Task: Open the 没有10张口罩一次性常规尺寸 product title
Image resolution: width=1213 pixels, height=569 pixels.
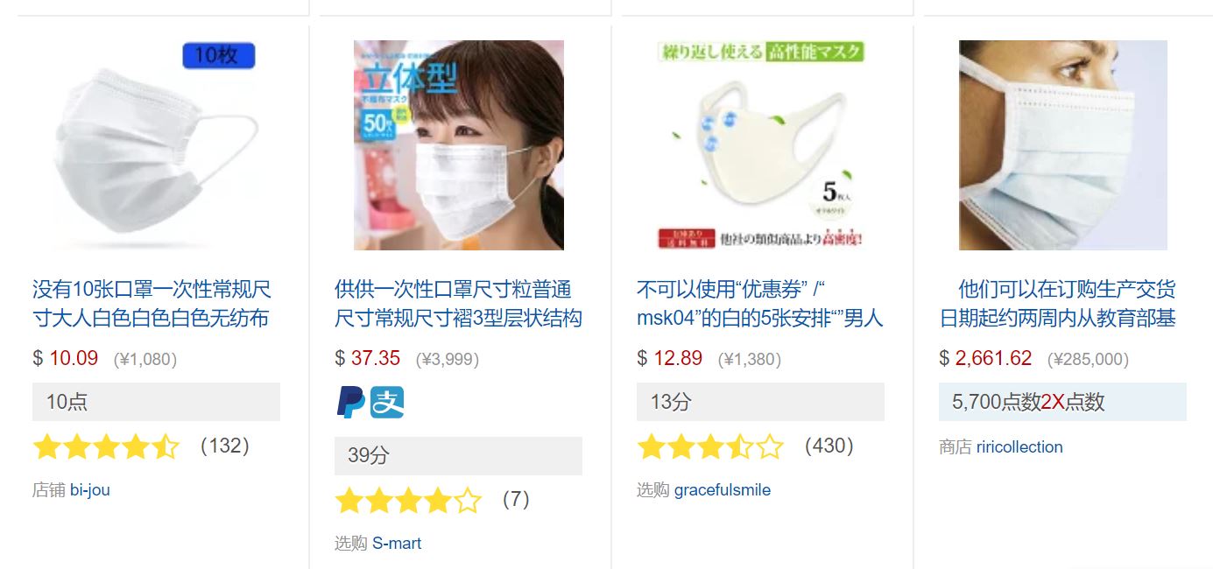Action: (151, 304)
